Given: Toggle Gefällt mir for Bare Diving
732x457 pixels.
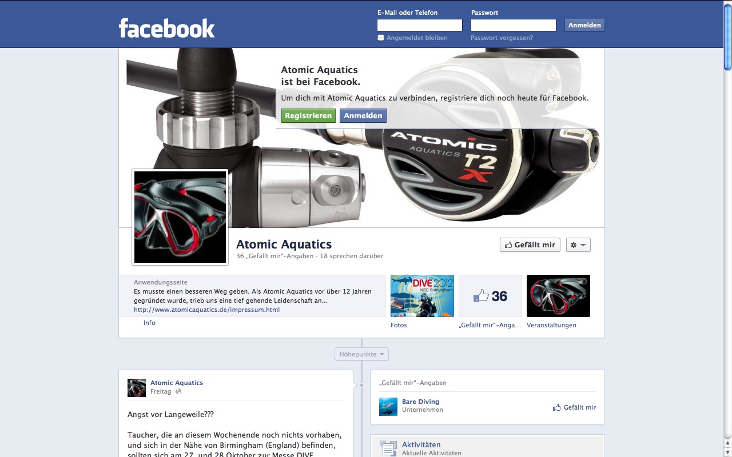Looking at the screenshot, I should point(574,407).
